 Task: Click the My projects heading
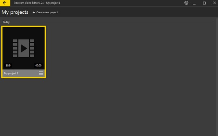pos(15,12)
